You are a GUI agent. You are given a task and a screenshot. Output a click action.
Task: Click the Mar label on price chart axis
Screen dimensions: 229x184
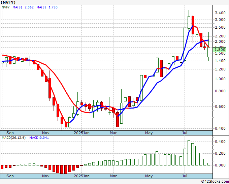pos(113,133)
